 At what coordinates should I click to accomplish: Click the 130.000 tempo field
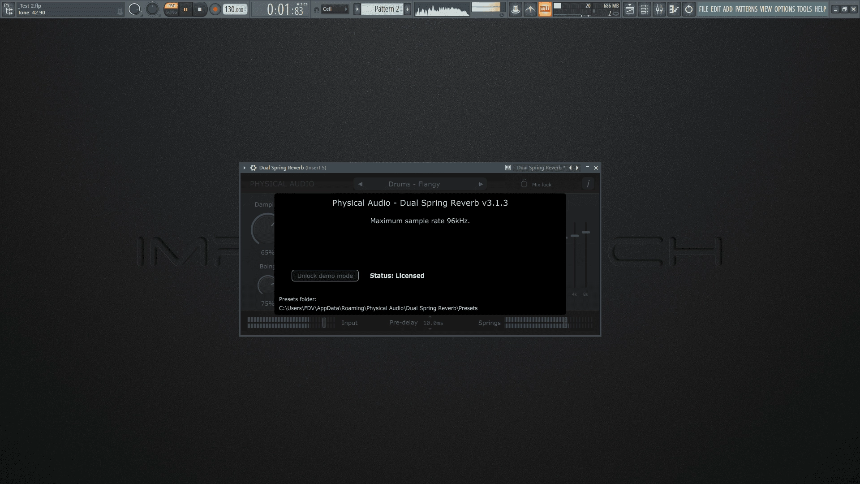[235, 9]
